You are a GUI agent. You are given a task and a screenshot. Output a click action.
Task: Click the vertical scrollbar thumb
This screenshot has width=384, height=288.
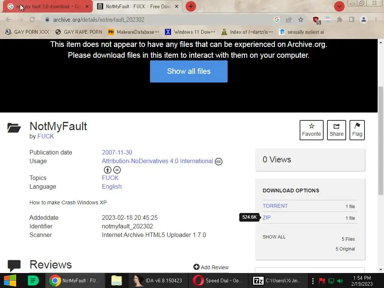pos(381,141)
